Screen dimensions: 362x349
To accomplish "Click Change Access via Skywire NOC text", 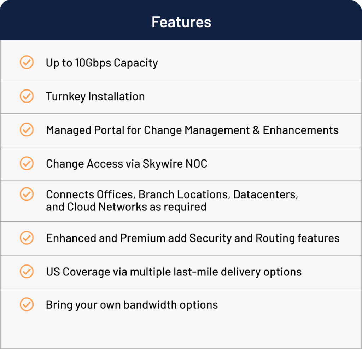I will 127,164.
